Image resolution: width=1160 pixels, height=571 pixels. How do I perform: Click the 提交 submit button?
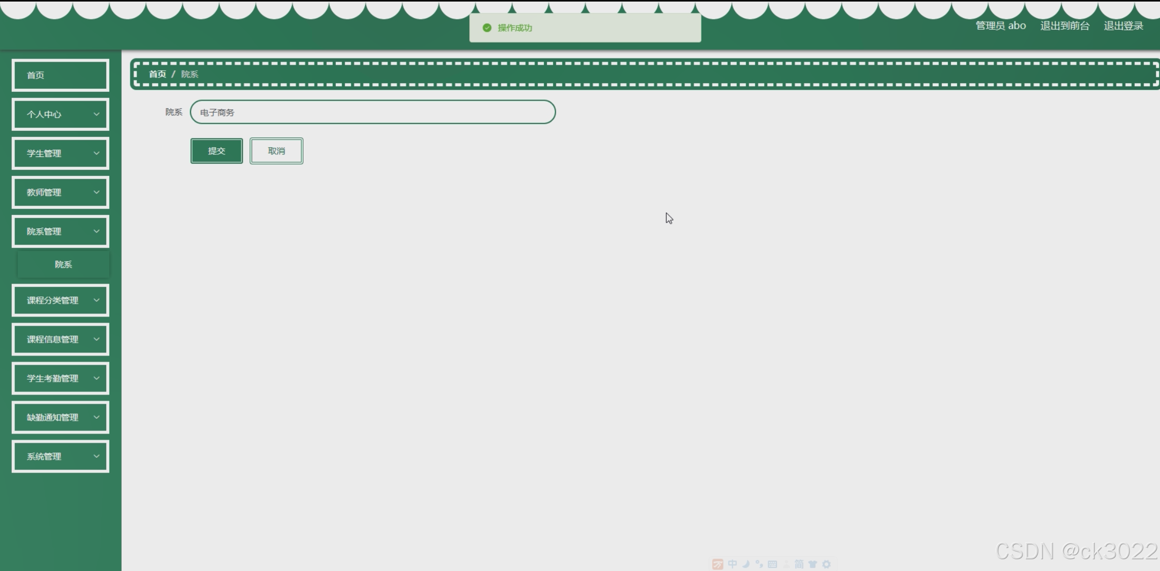point(216,151)
